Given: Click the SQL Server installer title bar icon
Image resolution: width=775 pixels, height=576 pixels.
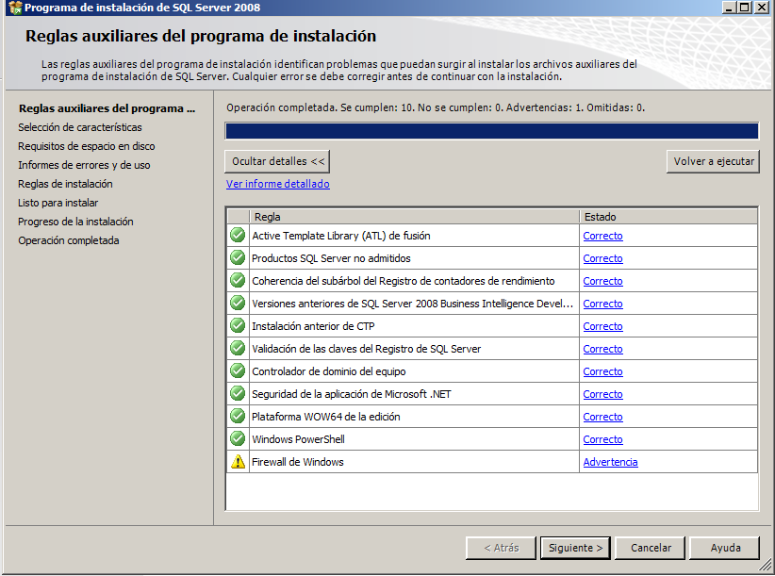Looking at the screenshot, I should pyautogui.click(x=13, y=8).
